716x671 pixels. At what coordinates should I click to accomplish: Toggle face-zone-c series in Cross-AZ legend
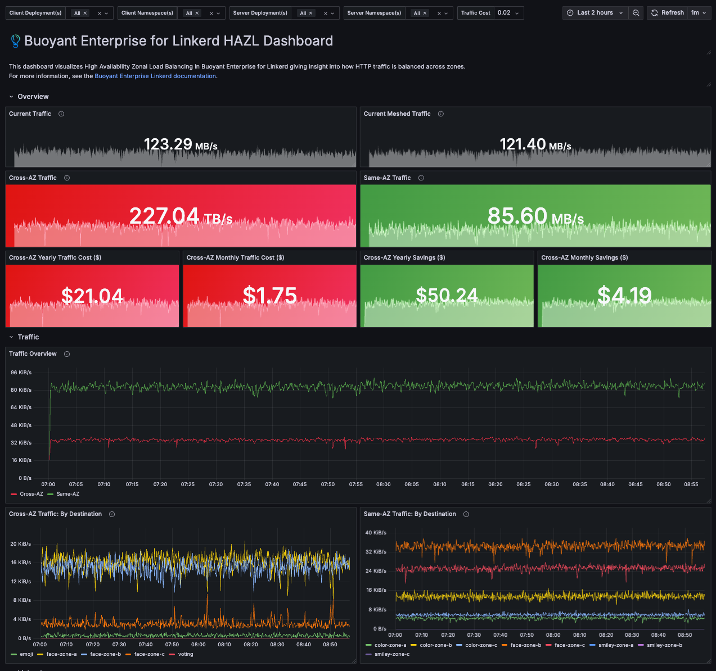tap(150, 654)
